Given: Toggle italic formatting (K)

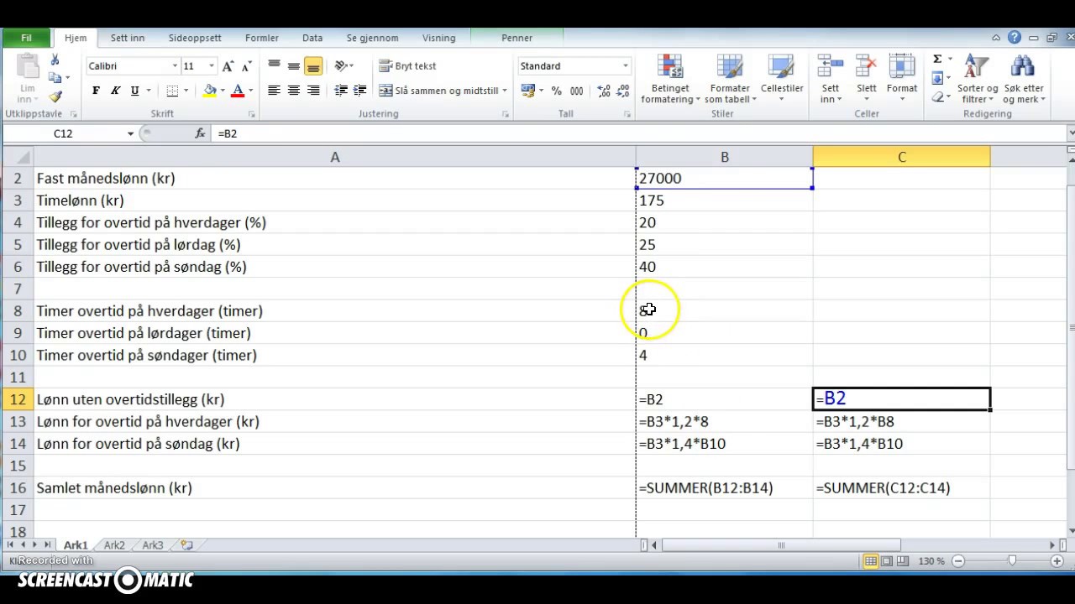Looking at the screenshot, I should pos(115,91).
